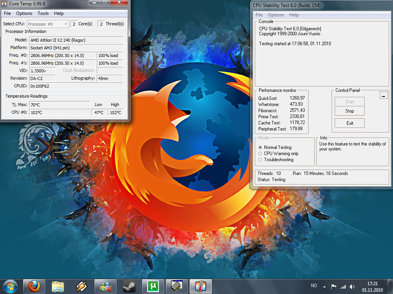This screenshot has height=294, width=393.
Task: Click the CPUID value 0x100F62
Action: (76, 86)
